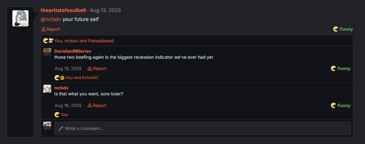Viewport: 365px width, 144px height.
Task: View reactions by You, nclsdv and Painasbread
Action: coord(84,41)
